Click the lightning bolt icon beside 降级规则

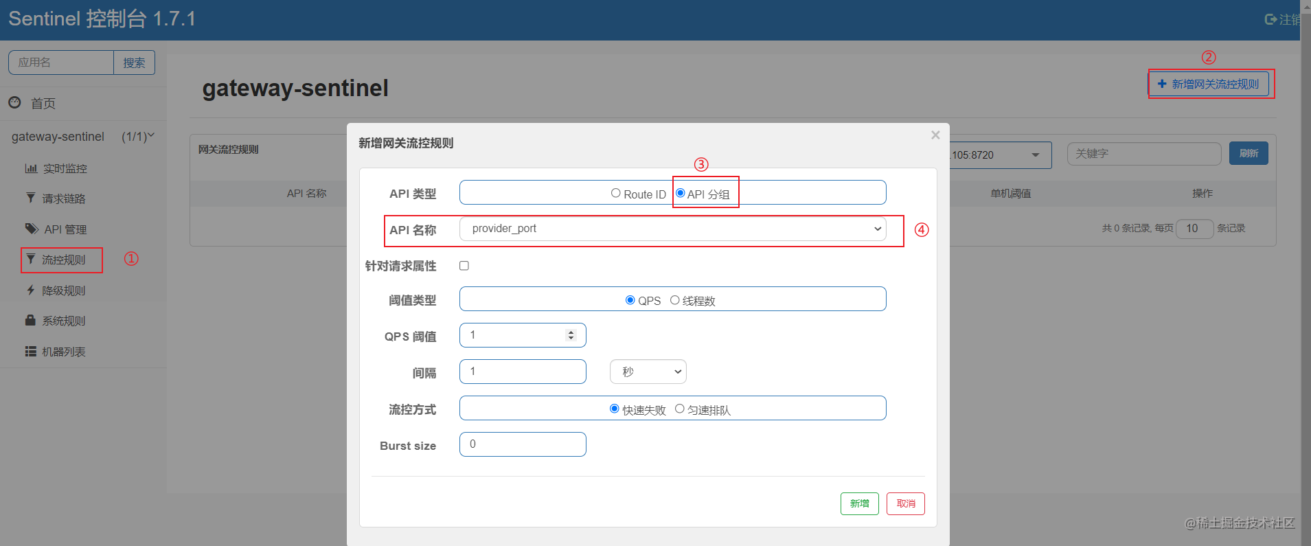31,290
